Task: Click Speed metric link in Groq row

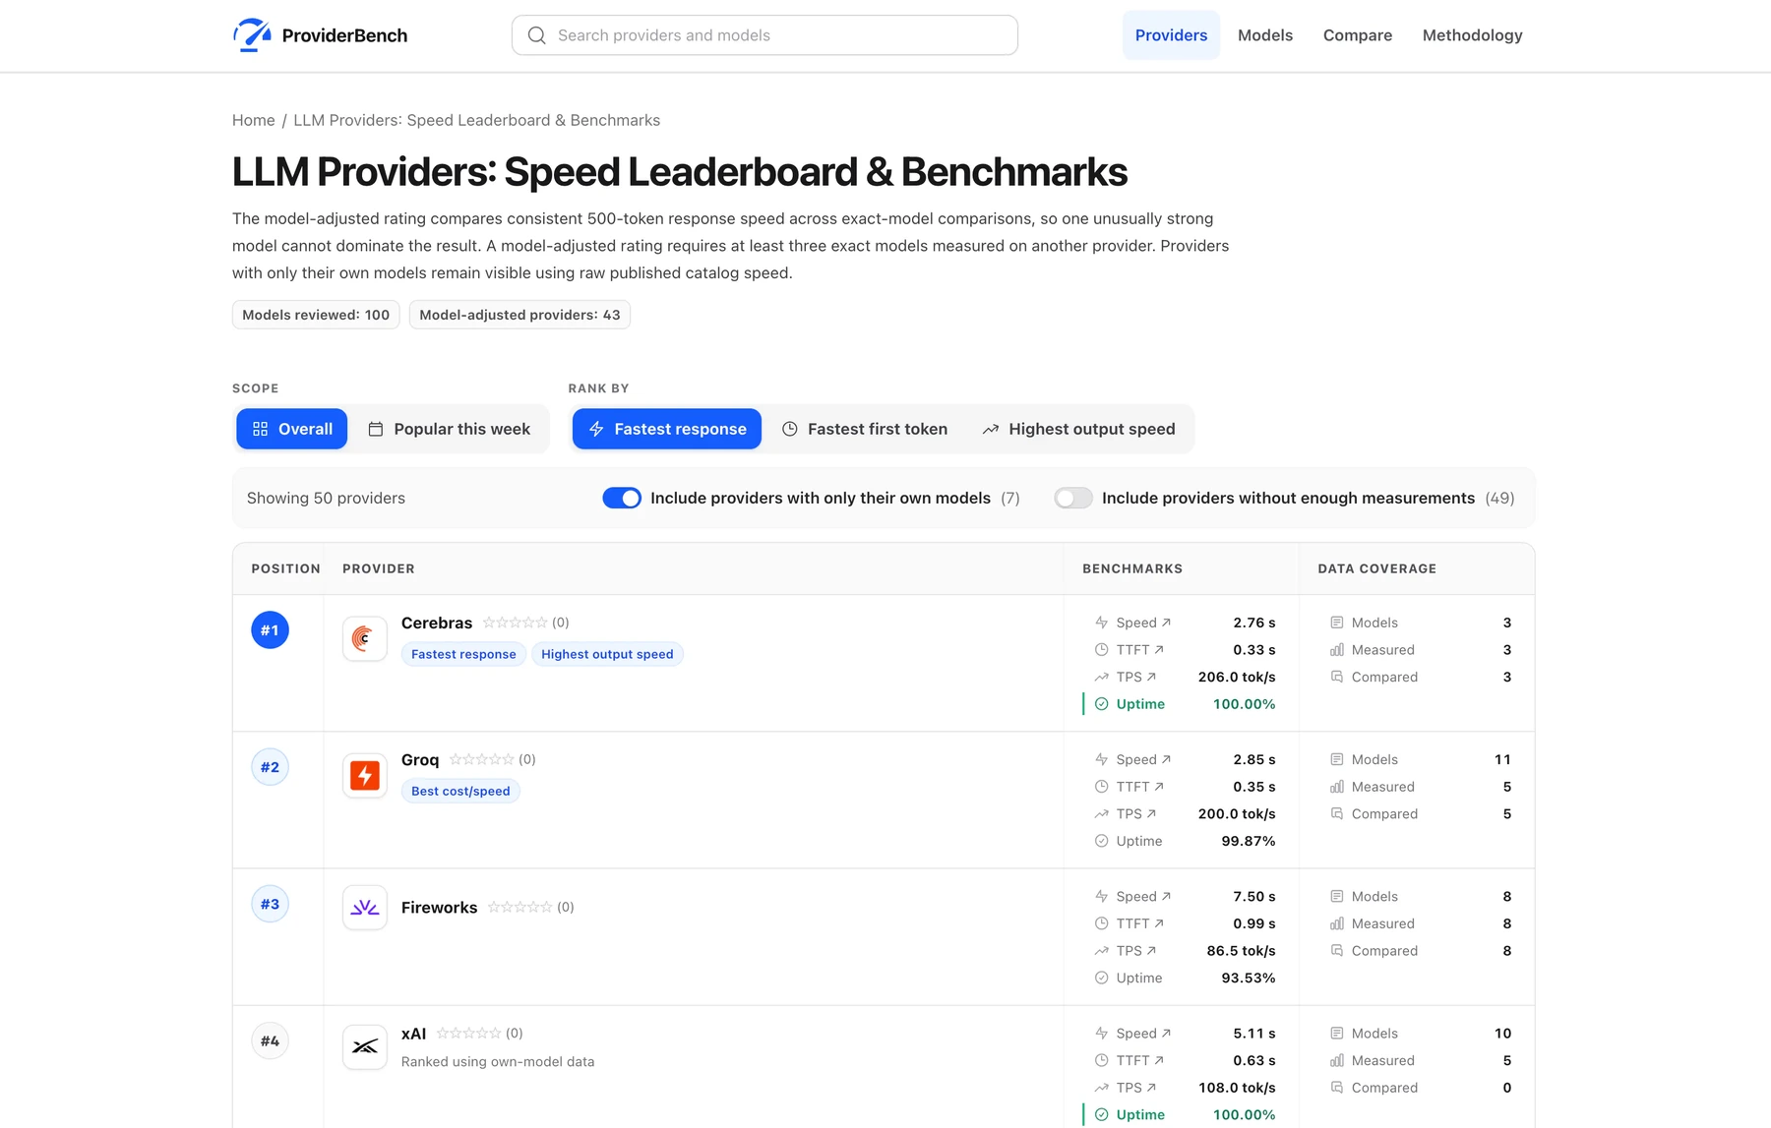Action: point(1143,759)
